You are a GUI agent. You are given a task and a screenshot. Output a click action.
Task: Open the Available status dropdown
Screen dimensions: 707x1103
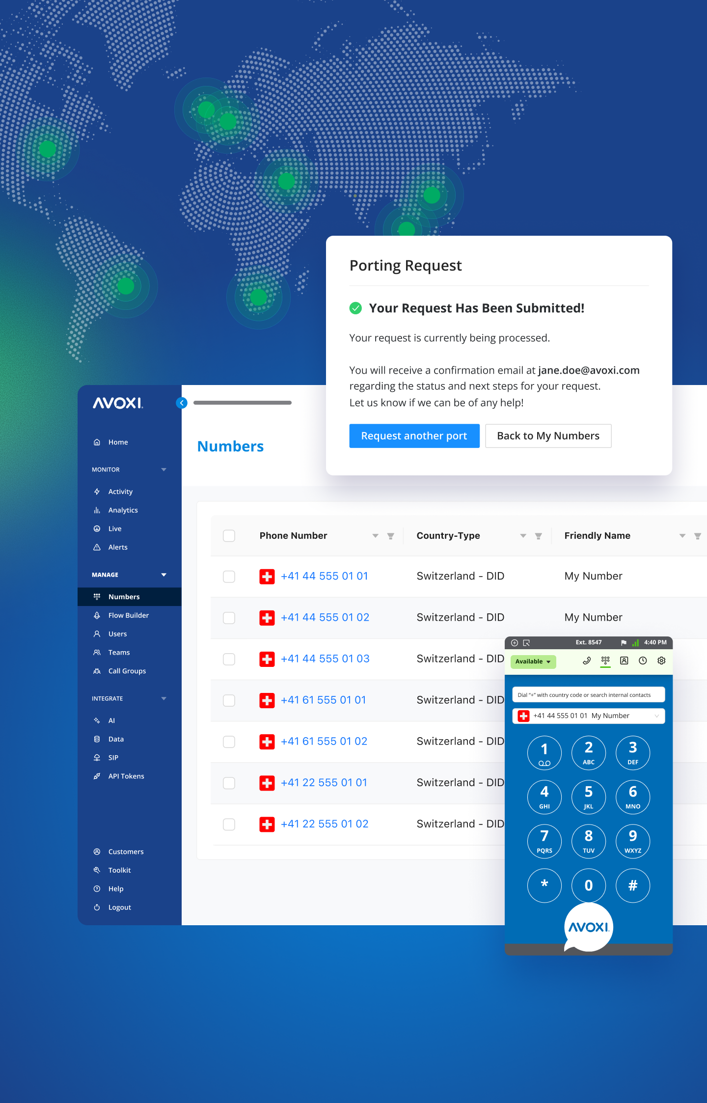pos(533,662)
